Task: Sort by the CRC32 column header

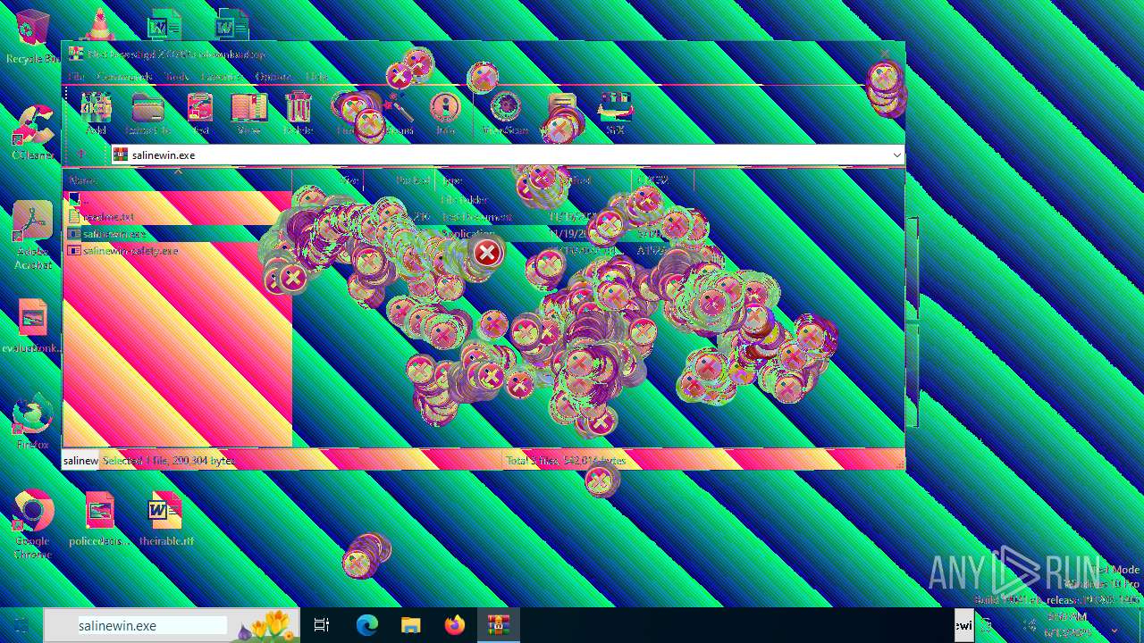Action: click(663, 180)
